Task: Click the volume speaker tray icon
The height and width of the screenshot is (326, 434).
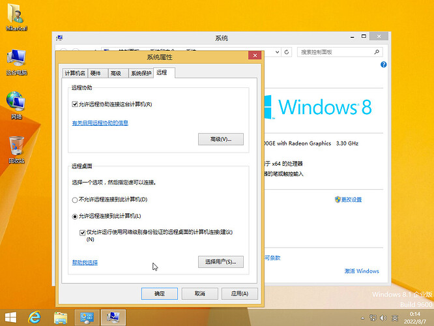Action: [383, 318]
